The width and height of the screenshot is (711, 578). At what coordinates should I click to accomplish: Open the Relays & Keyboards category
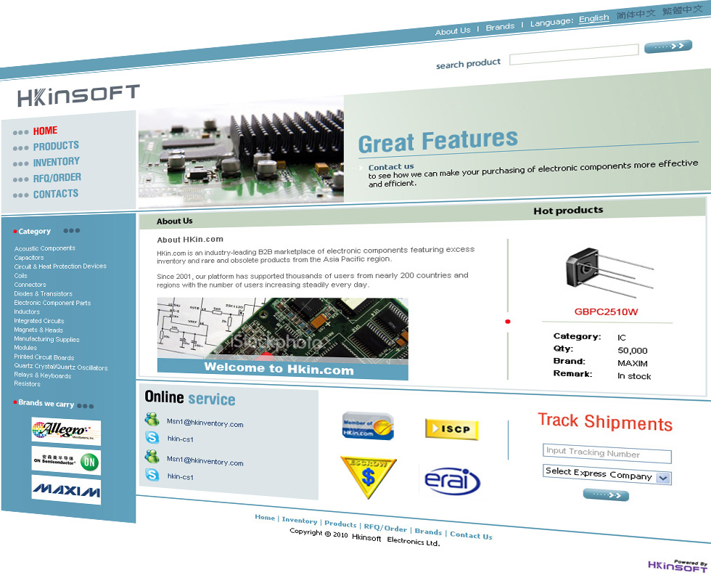click(x=43, y=375)
